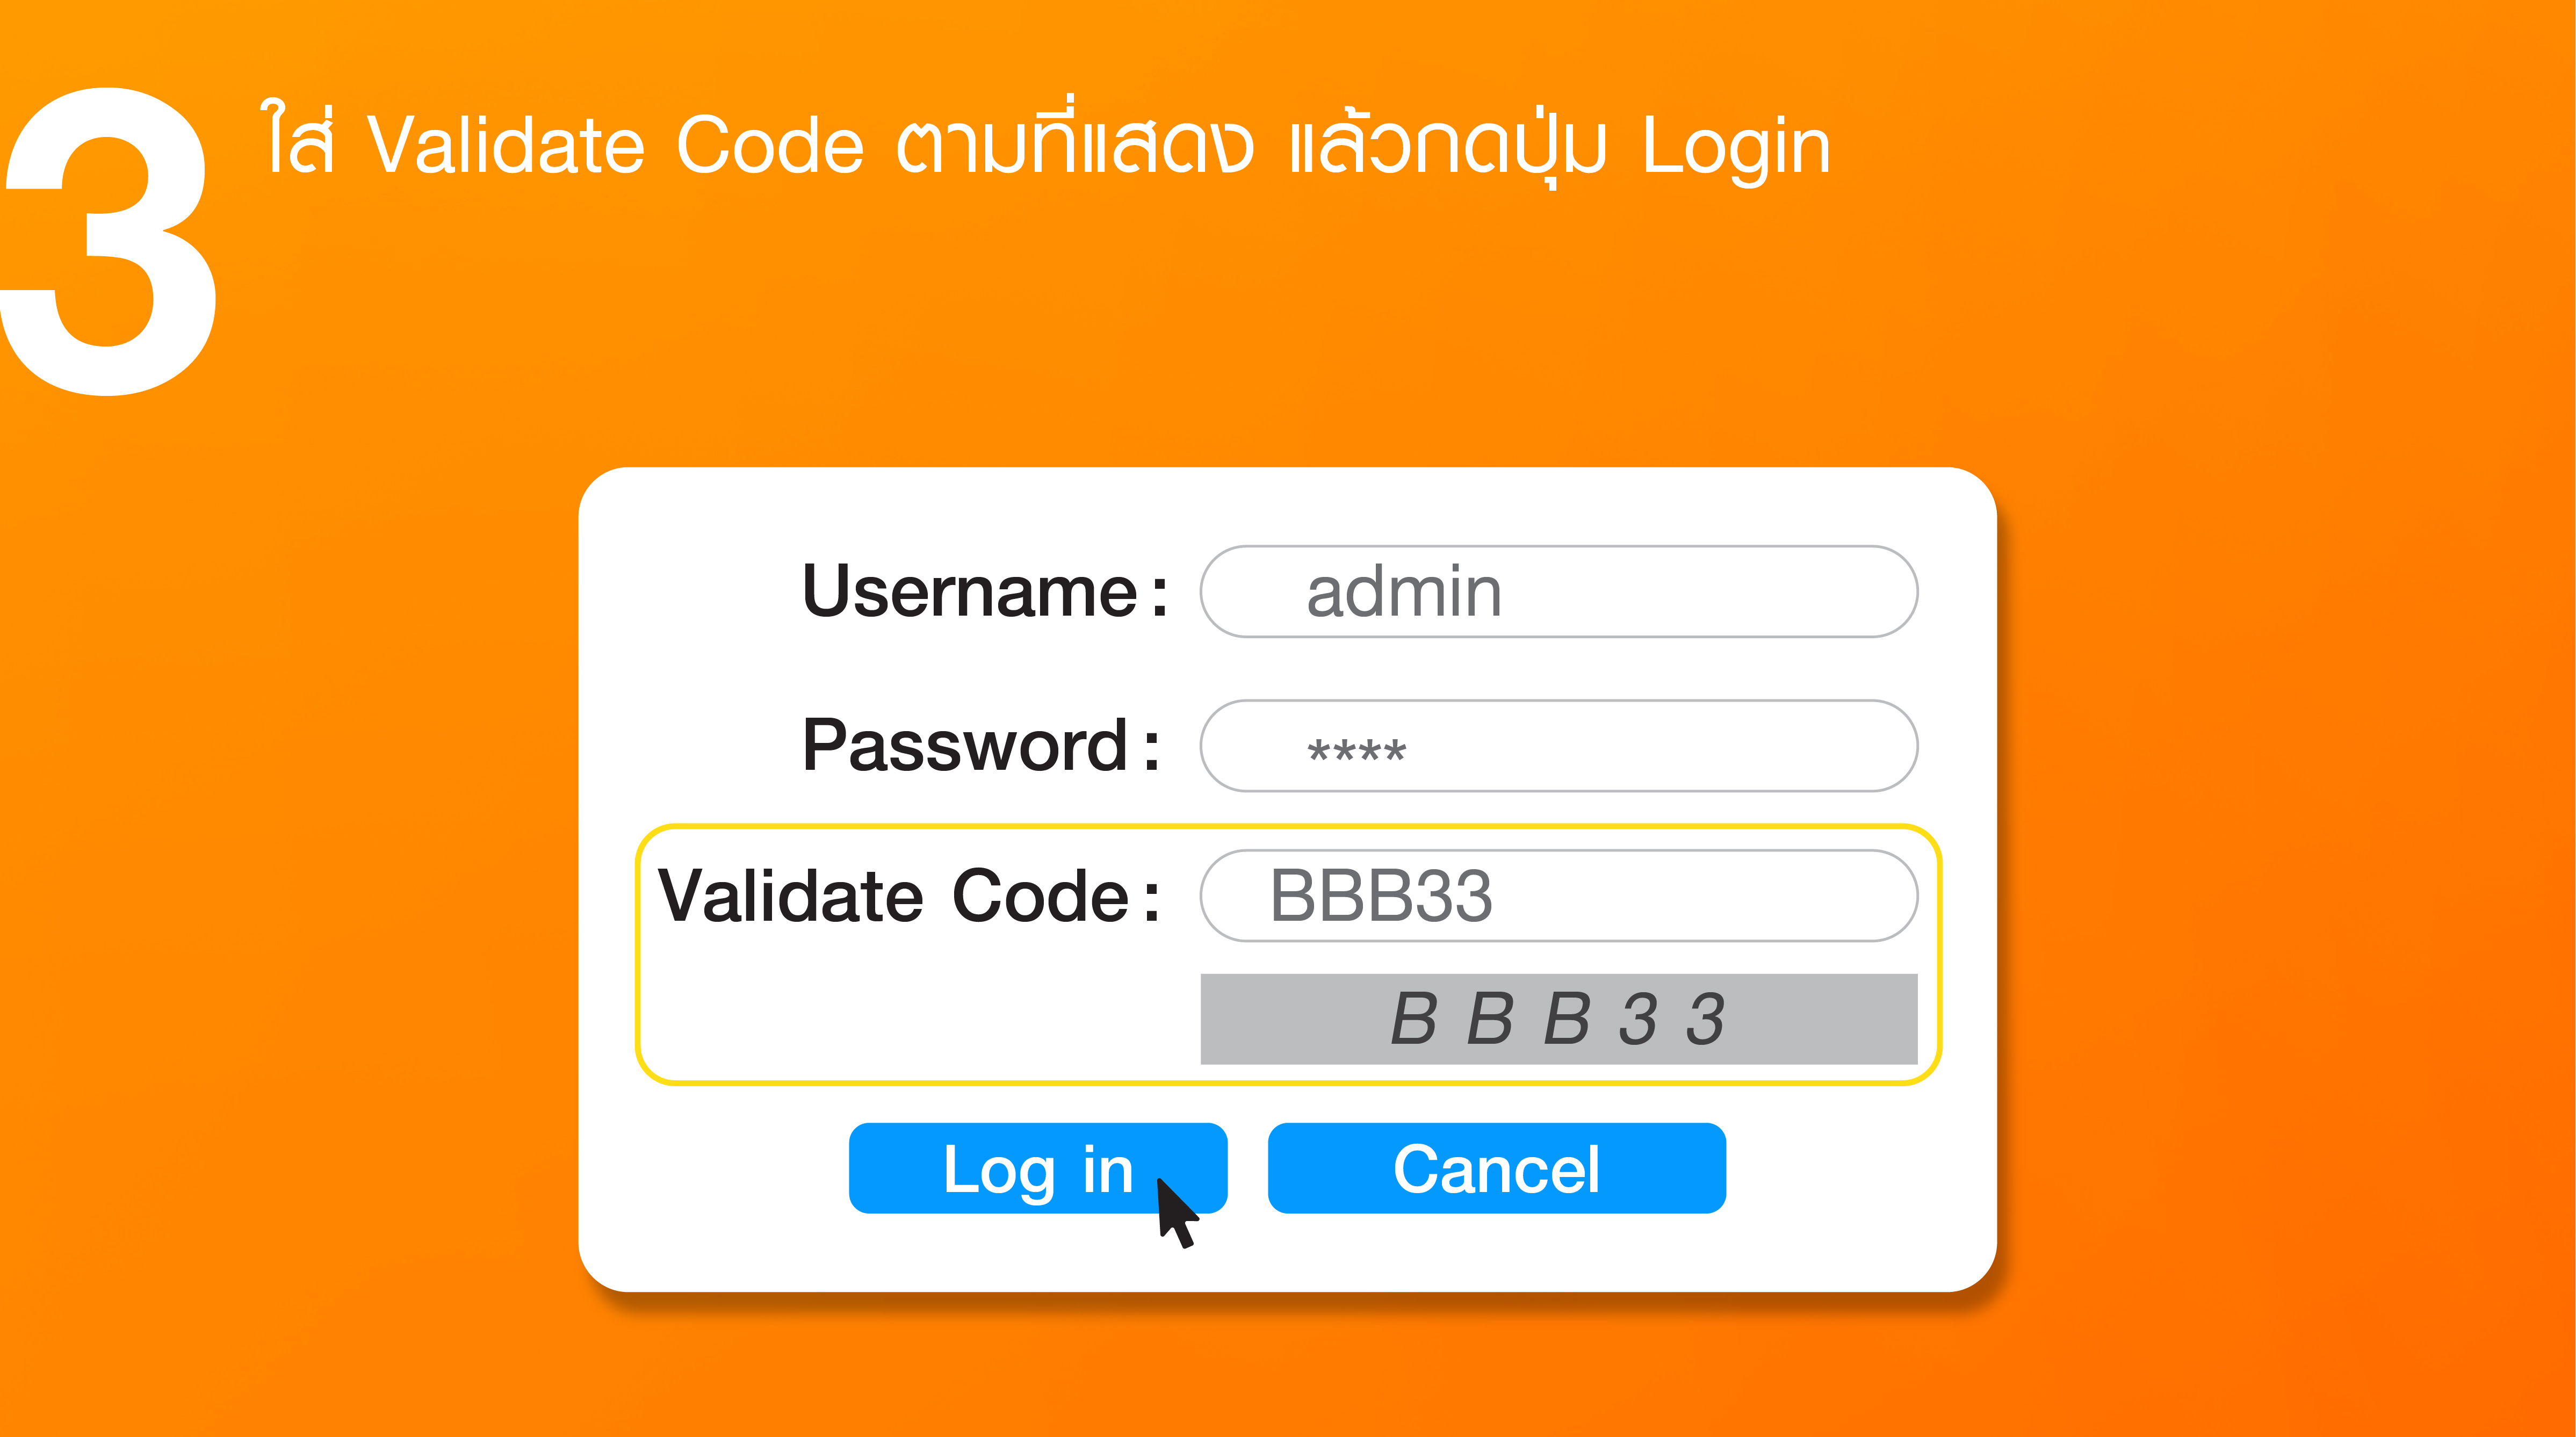Click the blue Log in button
This screenshot has width=2576, height=1437.
[x=1037, y=1168]
